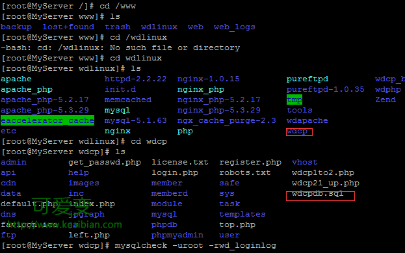405x253 pixels.
Task: Click the 'httpd-2.2.22' entry
Action: click(136, 79)
